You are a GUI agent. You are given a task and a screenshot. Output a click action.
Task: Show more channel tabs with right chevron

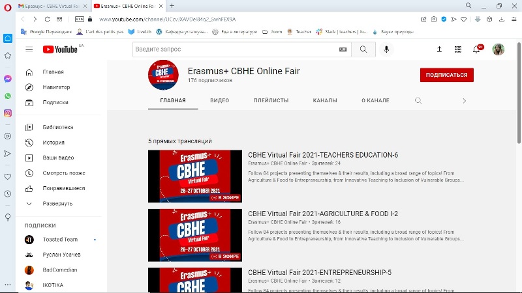pyautogui.click(x=464, y=101)
